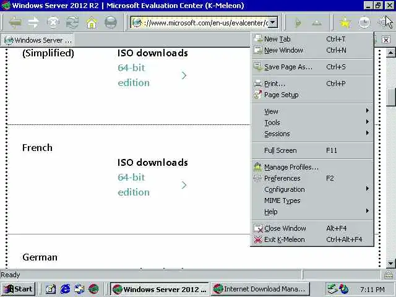The image size is (396, 297).
Task: Click the green Go arrow icon
Action: (298, 23)
